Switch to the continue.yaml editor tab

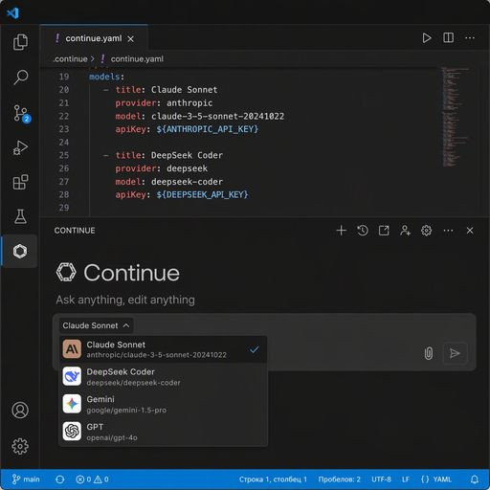pyautogui.click(x=94, y=38)
